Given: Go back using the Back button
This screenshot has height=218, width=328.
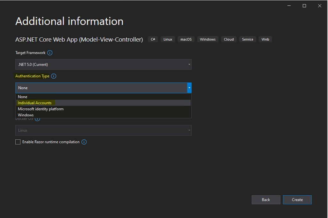Looking at the screenshot, I should [x=266, y=200].
